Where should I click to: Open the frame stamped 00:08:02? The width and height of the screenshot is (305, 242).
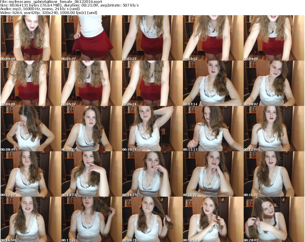(x=274, y=83)
